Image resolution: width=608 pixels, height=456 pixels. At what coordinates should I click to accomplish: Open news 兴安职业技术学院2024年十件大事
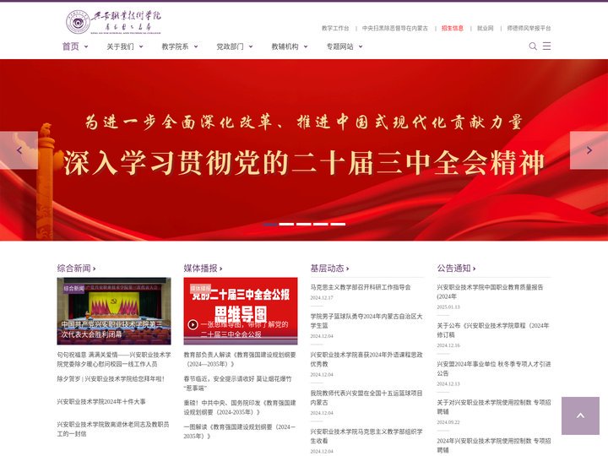pyautogui.click(x=101, y=402)
